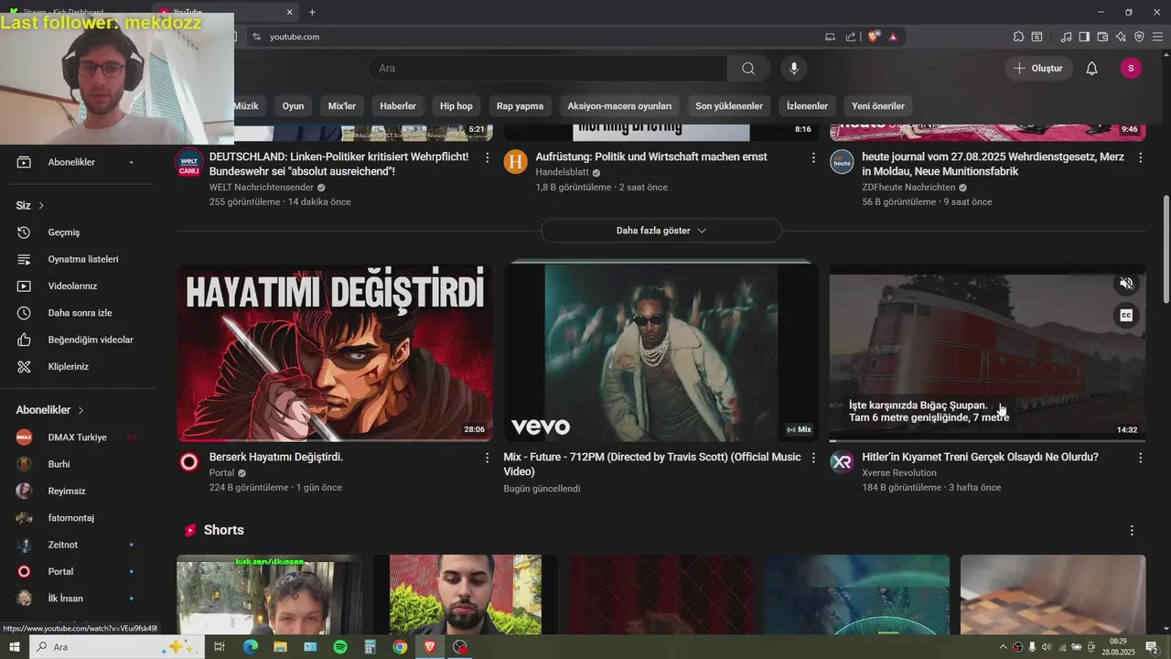1171x659 pixels.
Task: Open DMAX Turkiye subscription channel
Action: pyautogui.click(x=78, y=438)
